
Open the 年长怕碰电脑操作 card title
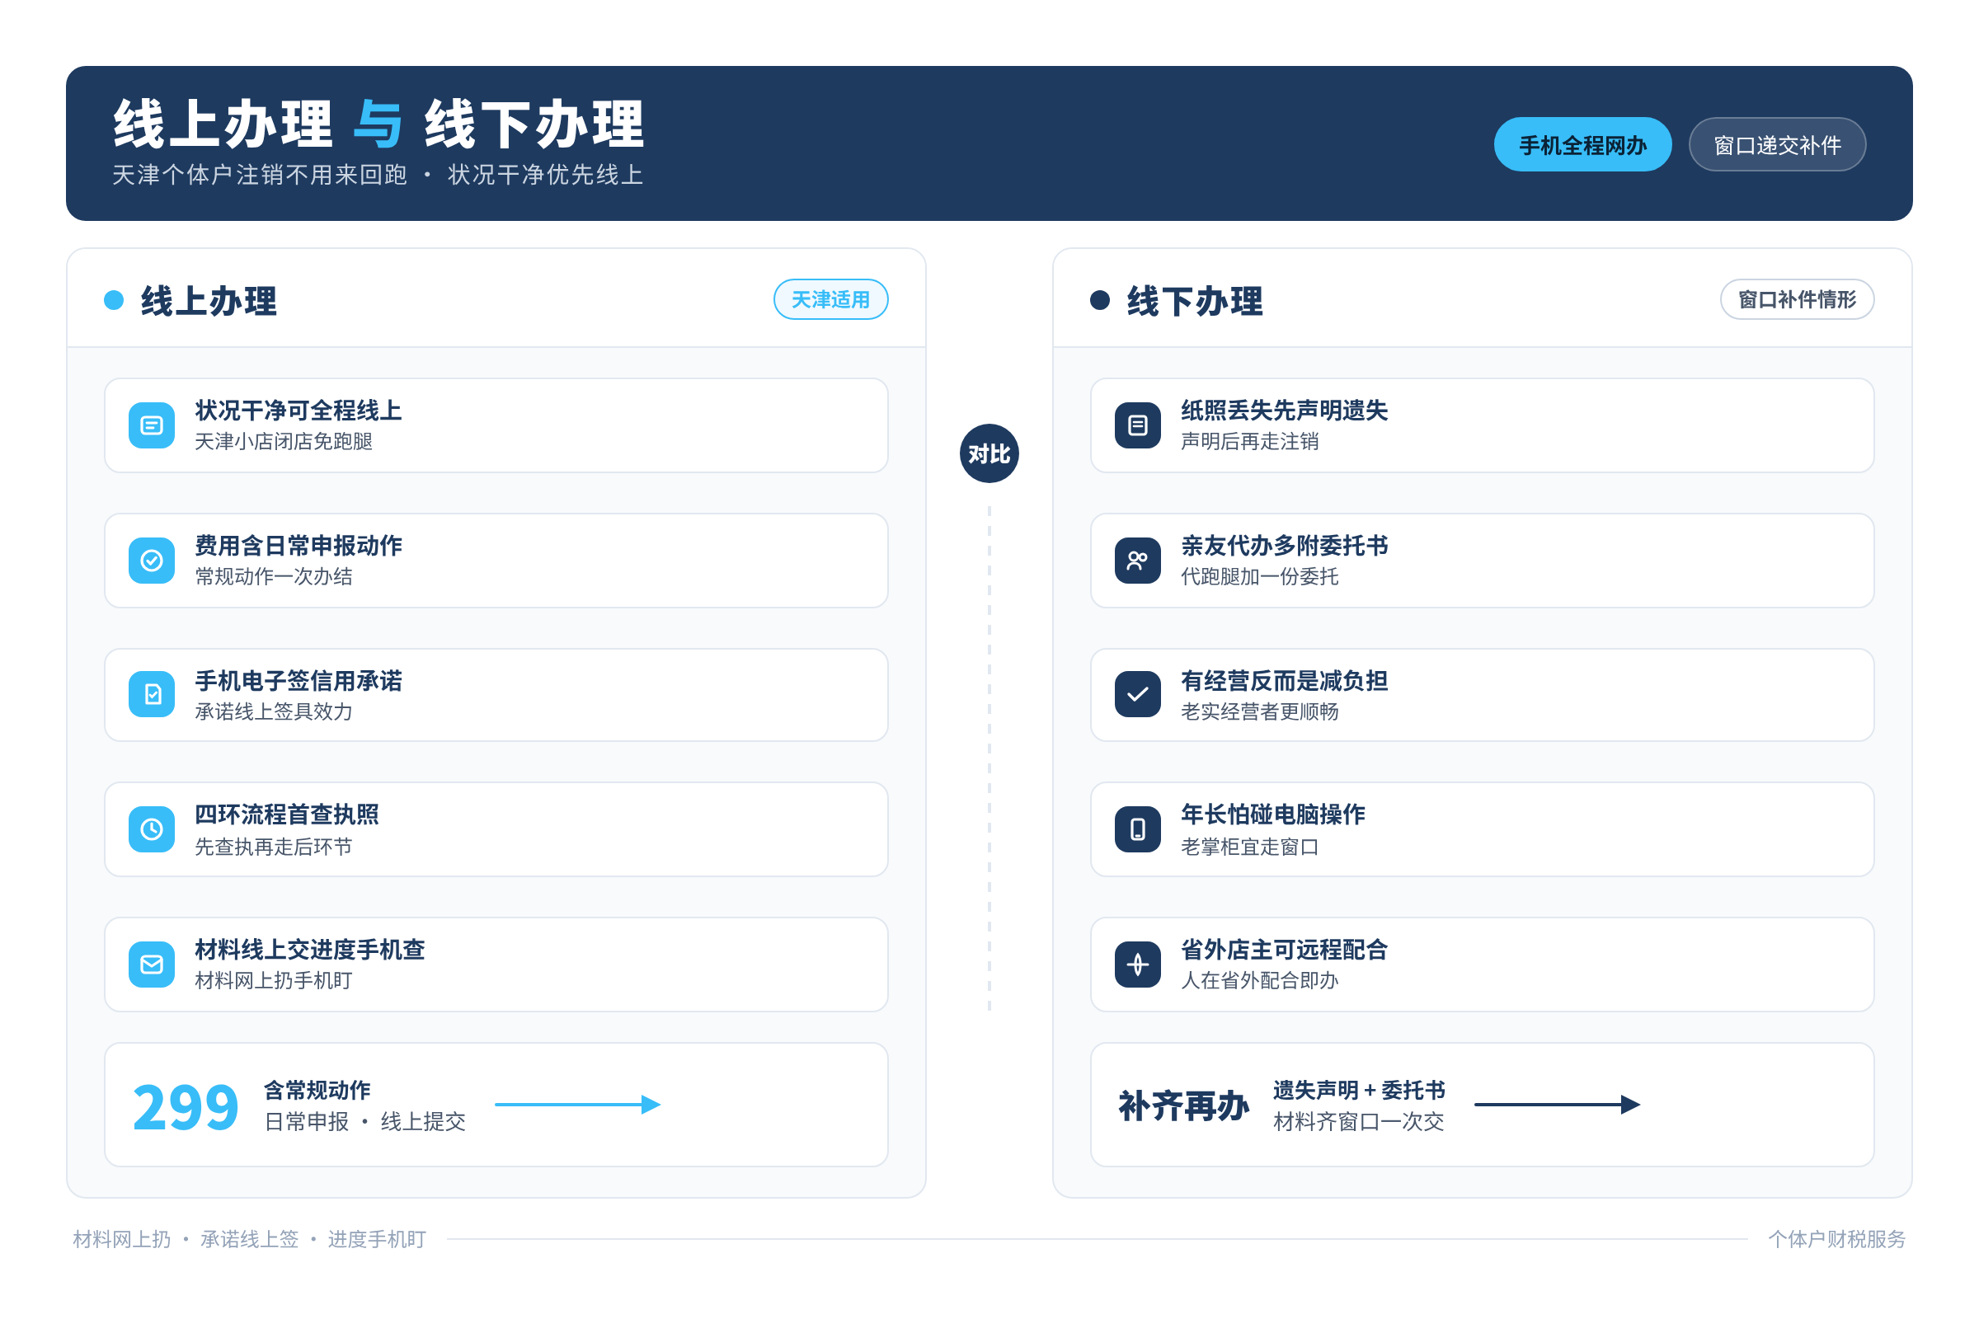(1273, 814)
